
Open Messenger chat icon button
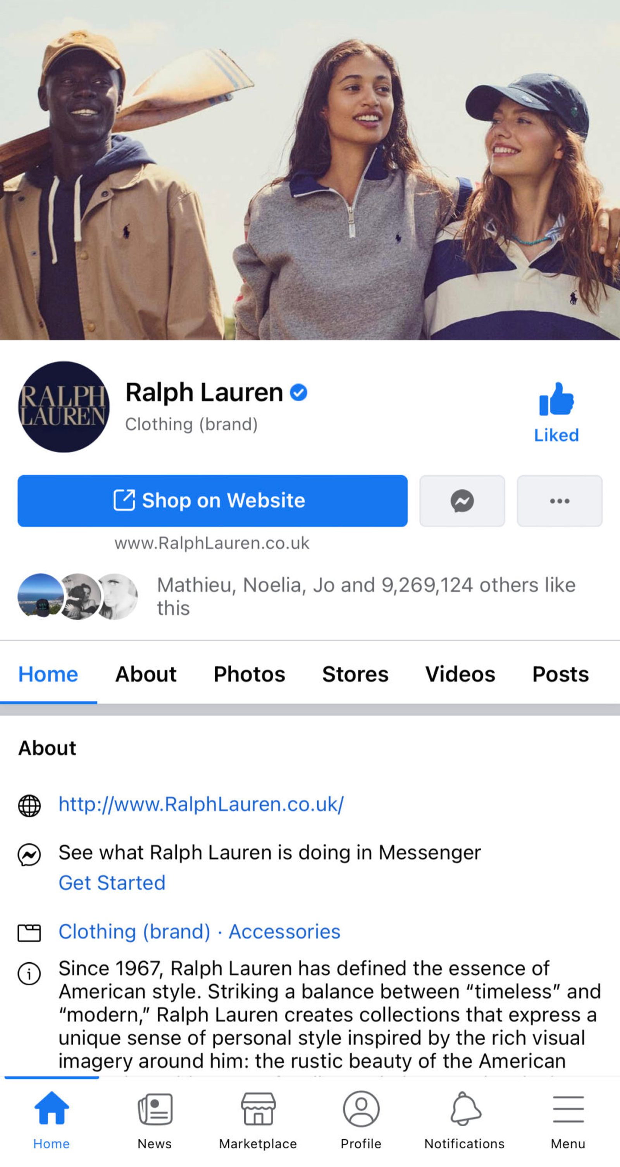click(x=462, y=501)
